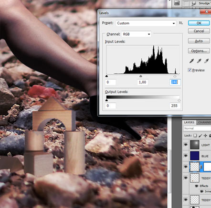211x208 pixels.
Task: Select the BLUE layer color thumbnail
Action: click(x=194, y=156)
